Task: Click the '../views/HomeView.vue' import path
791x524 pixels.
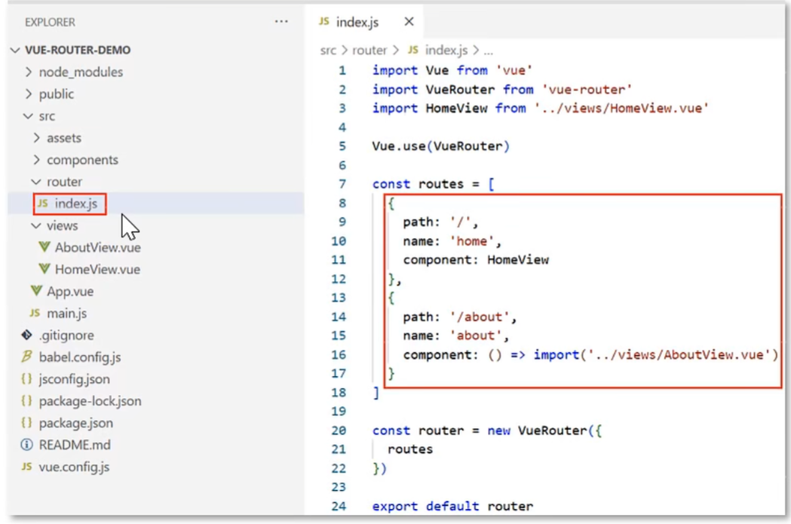Action: coord(621,109)
